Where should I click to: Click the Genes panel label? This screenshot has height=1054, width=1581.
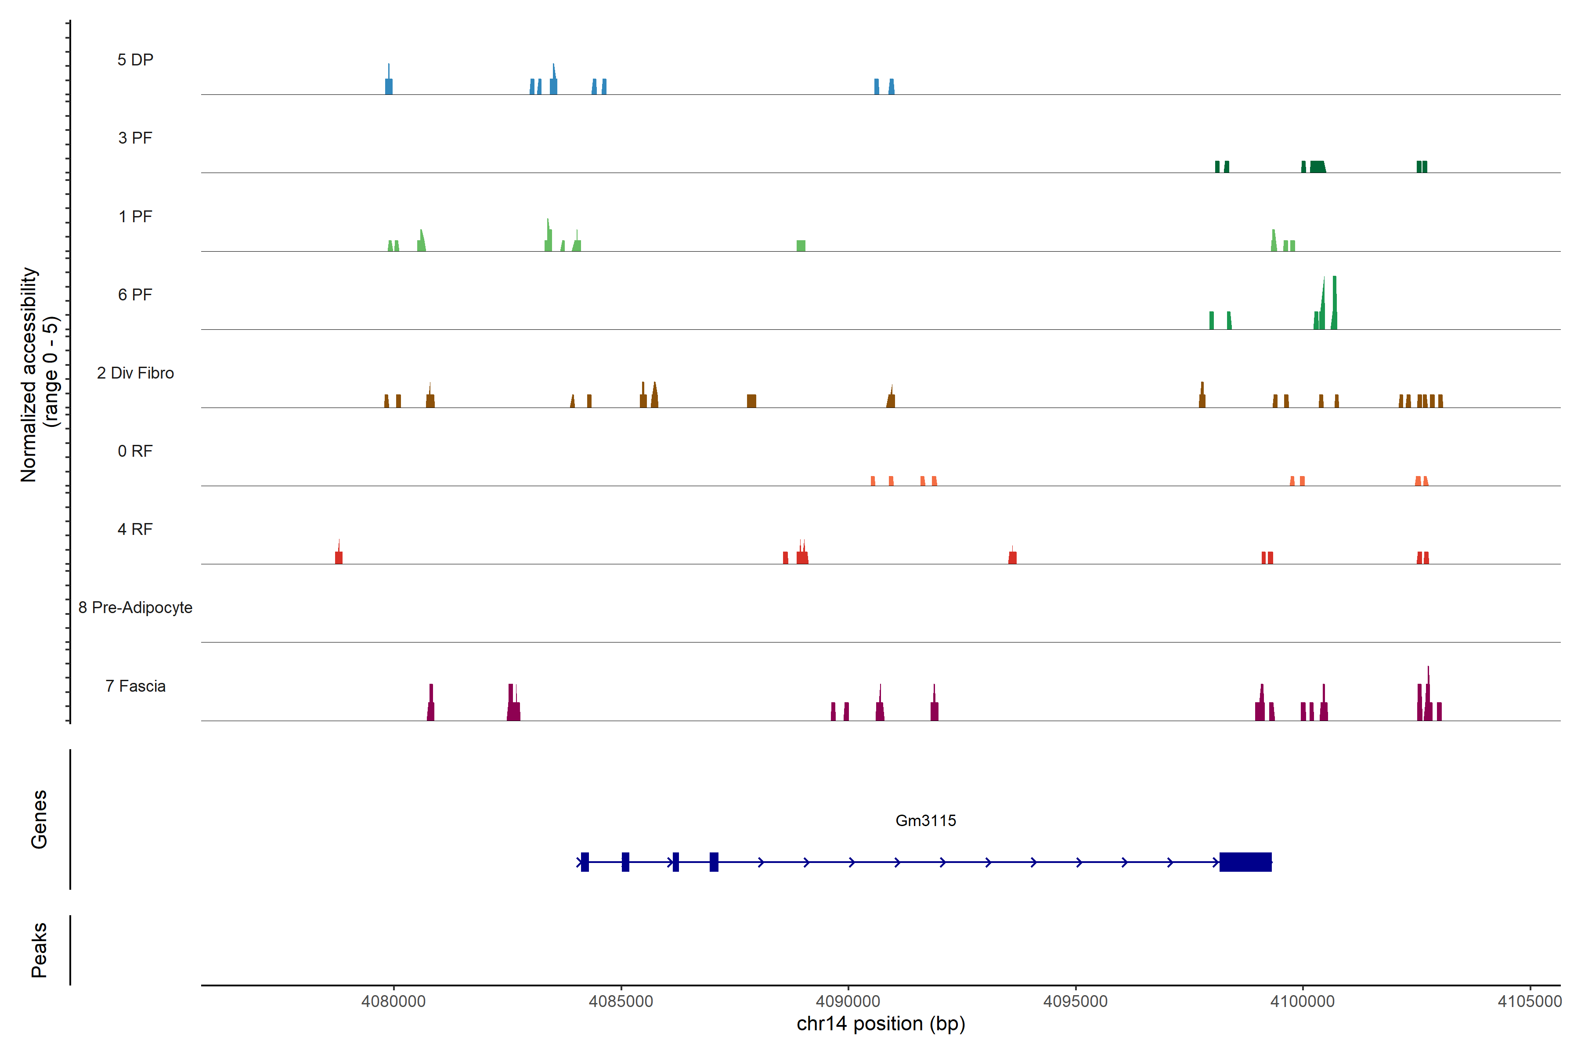39,819
